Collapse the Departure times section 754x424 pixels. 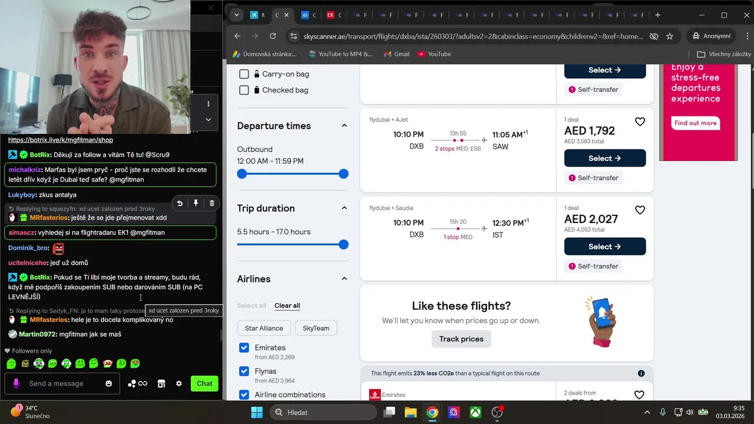[x=345, y=125]
